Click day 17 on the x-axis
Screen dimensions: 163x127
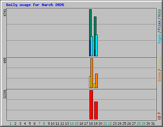[86, 124]
